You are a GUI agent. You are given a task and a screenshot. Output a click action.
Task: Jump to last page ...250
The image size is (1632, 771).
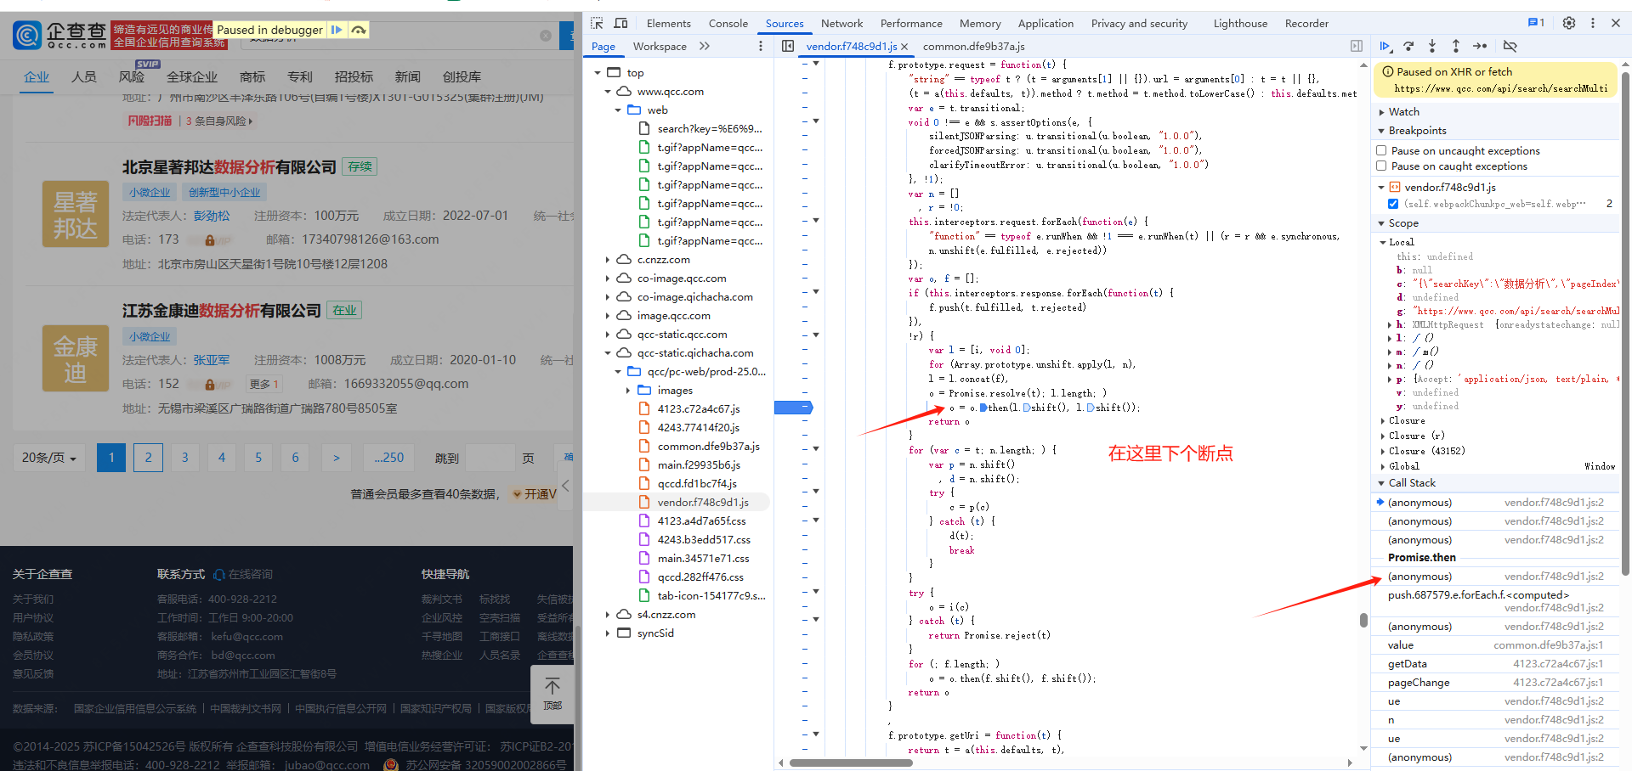(x=389, y=458)
